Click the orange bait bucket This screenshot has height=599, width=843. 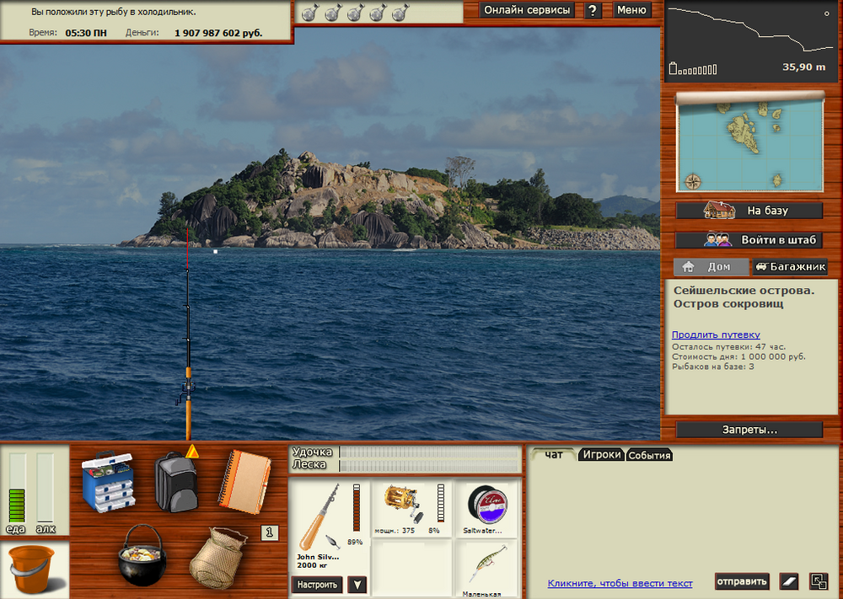pos(32,569)
